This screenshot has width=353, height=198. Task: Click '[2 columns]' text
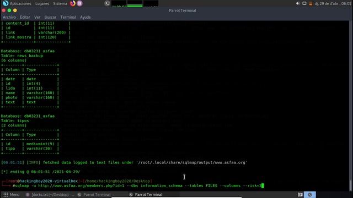tap(14, 125)
